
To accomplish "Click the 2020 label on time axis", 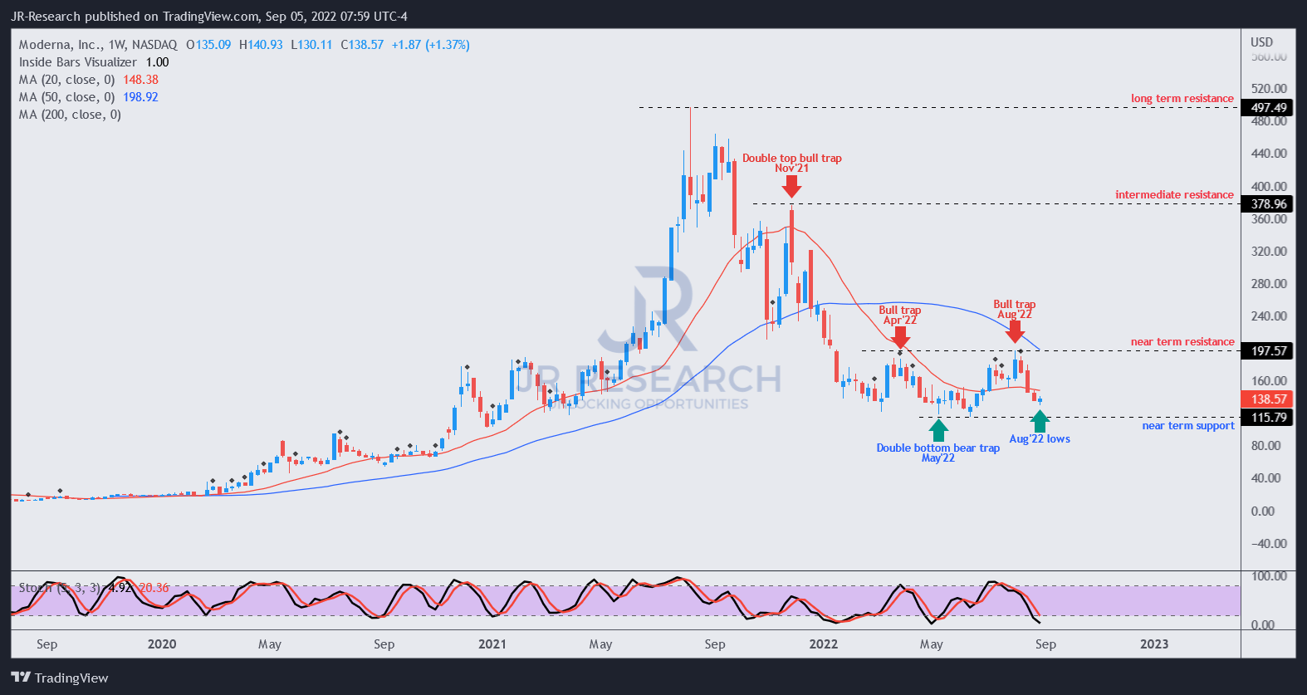I will [162, 644].
